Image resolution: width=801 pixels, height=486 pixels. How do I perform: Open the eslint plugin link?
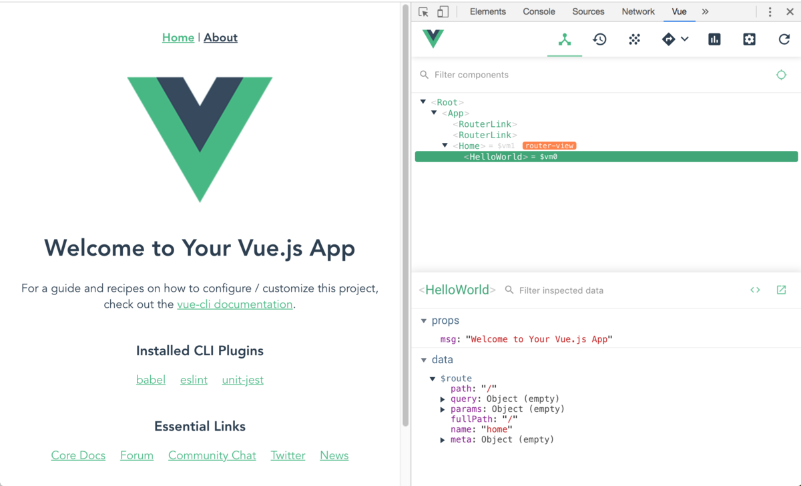point(194,380)
